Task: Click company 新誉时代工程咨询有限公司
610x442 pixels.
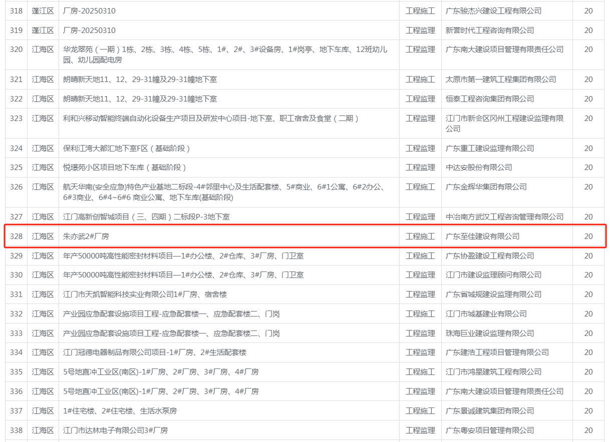Action: (490, 30)
